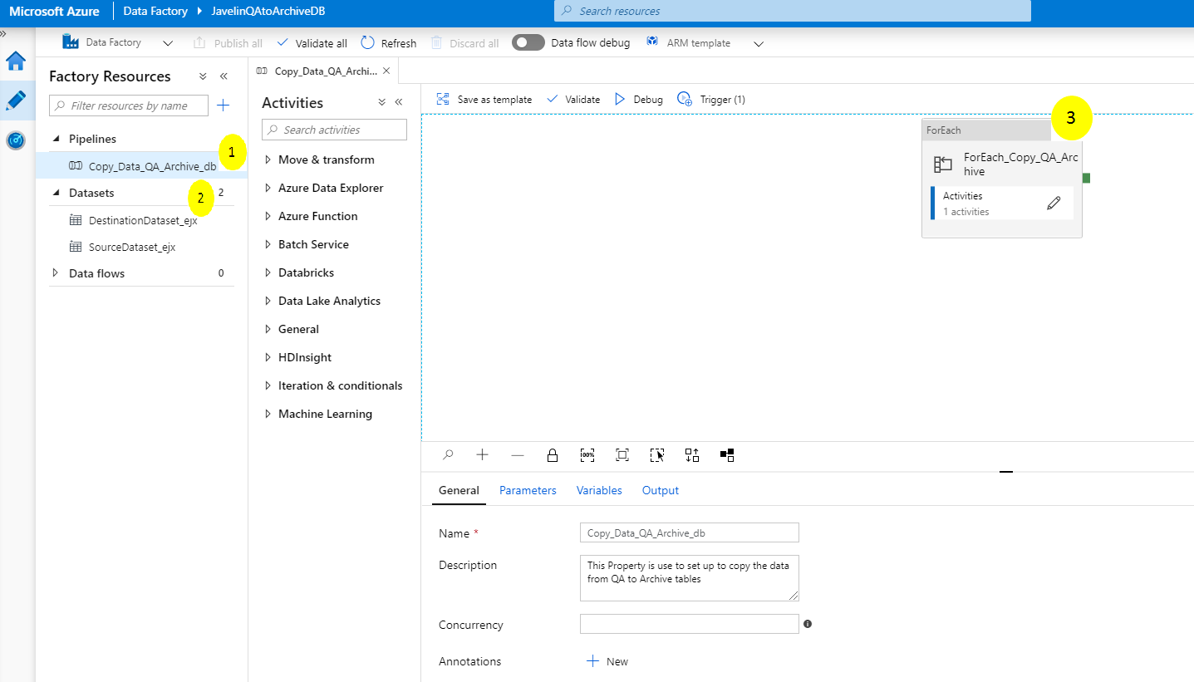Click the black squares layout icon
Screen dimensions: 1194x682
click(727, 454)
